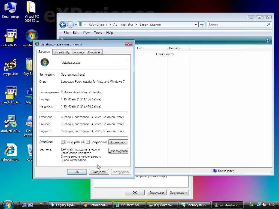Open the View menu in Explorer

pyautogui.click(x=86, y=33)
